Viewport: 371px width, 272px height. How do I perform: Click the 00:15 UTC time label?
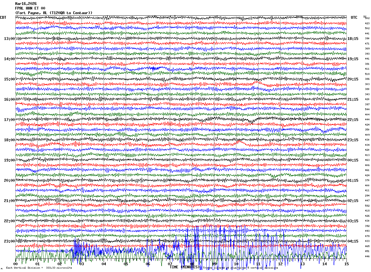(353, 160)
